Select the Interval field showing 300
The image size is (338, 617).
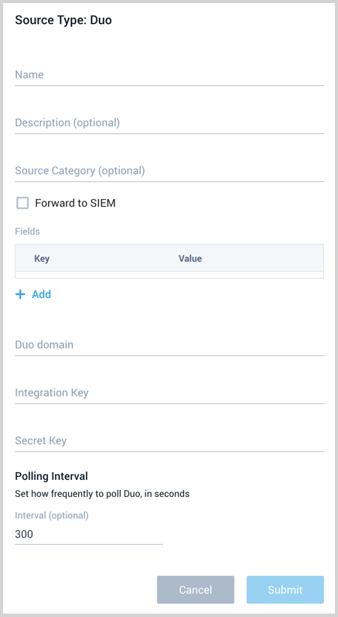pyautogui.click(x=89, y=535)
